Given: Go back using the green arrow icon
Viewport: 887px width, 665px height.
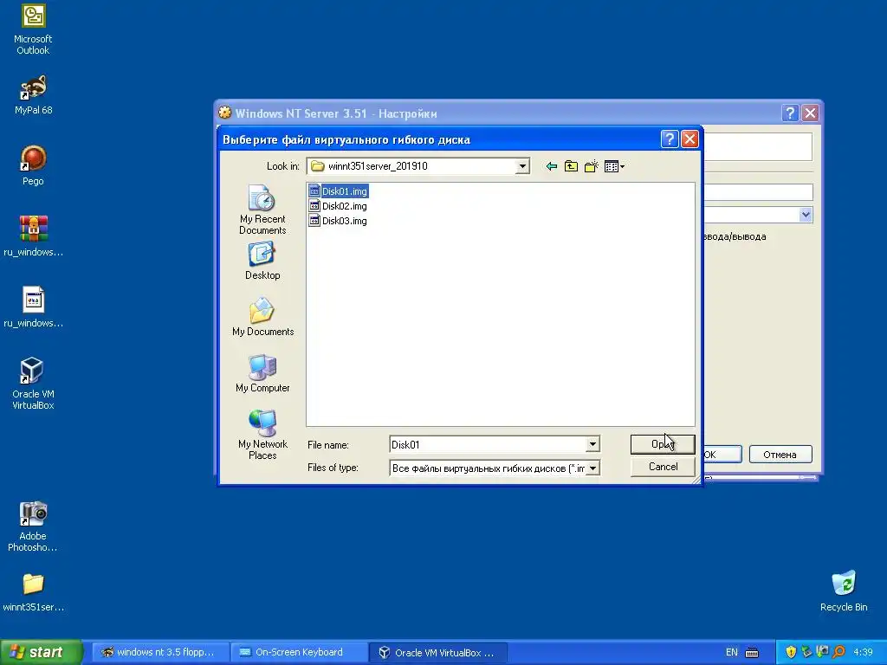Looking at the screenshot, I should point(551,166).
